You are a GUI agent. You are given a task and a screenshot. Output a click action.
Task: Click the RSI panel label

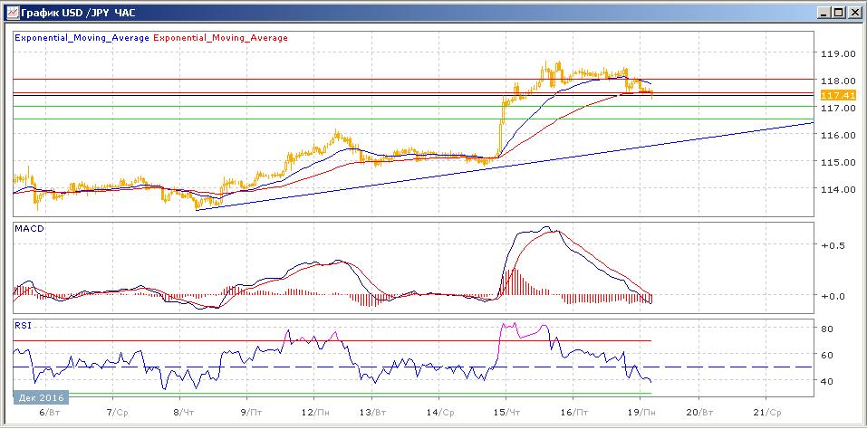(22, 324)
